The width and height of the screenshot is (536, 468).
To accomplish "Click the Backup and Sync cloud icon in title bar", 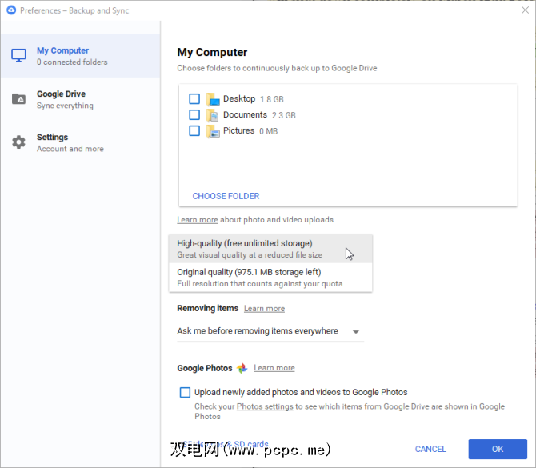I will (x=11, y=10).
